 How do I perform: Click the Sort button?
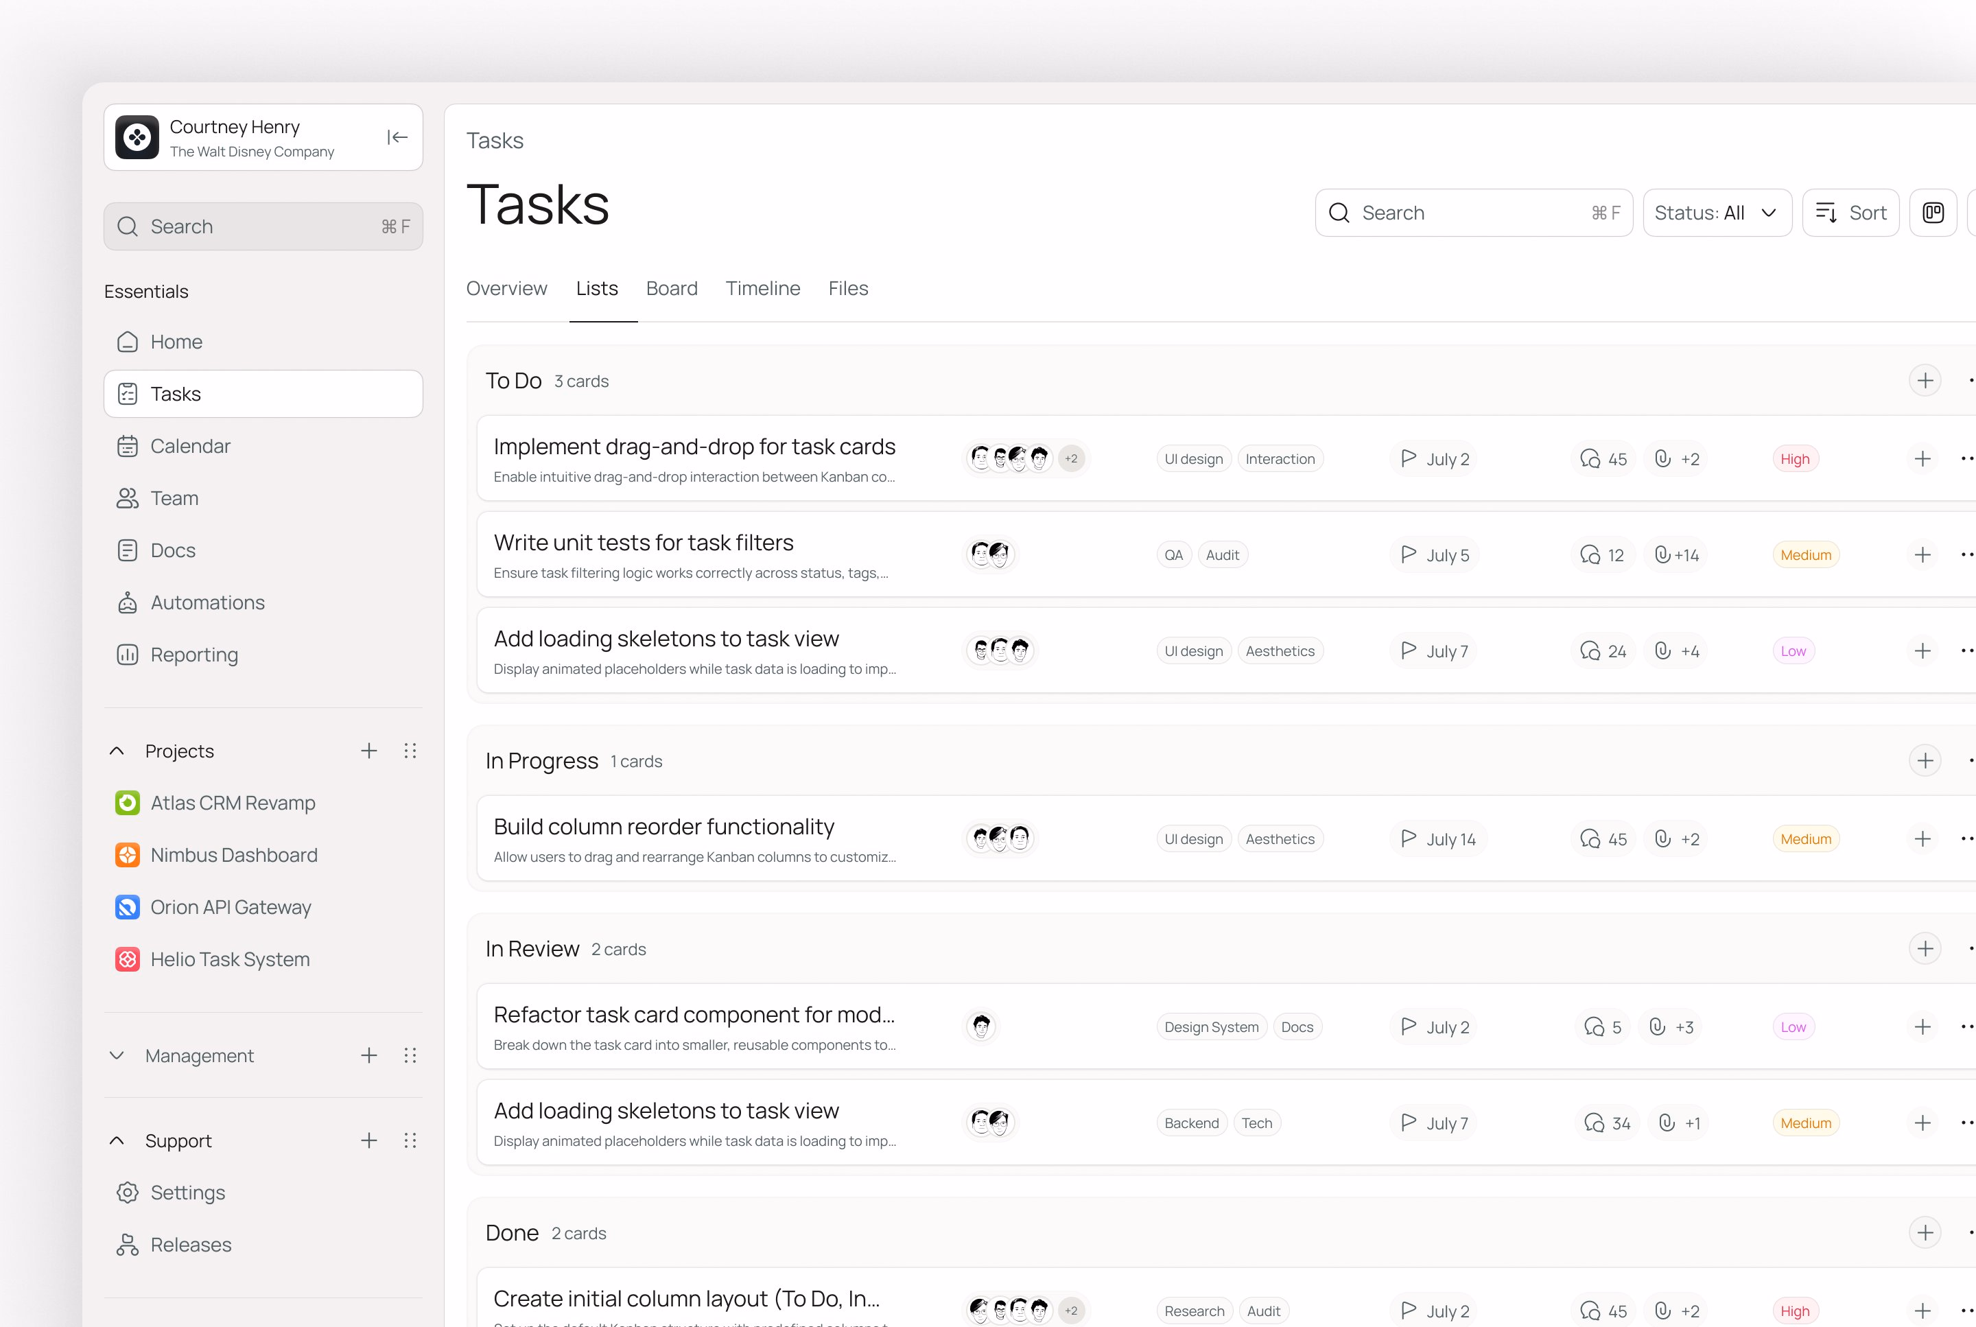coord(1850,213)
